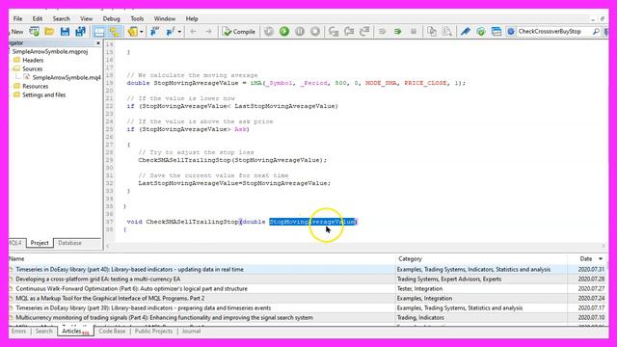This screenshot has height=347, width=617.
Task: Open a file with the yellow folder icon
Action: [x=49, y=32]
